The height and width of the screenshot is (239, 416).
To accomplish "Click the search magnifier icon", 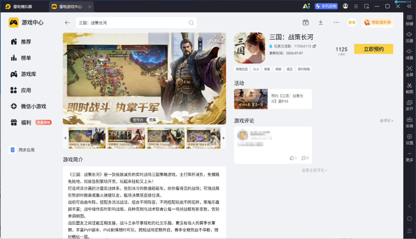I will pyautogui.click(x=191, y=23).
